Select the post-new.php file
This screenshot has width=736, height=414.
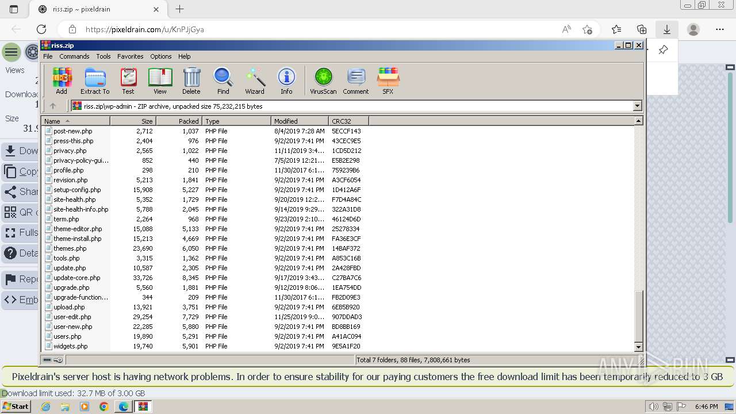point(72,131)
